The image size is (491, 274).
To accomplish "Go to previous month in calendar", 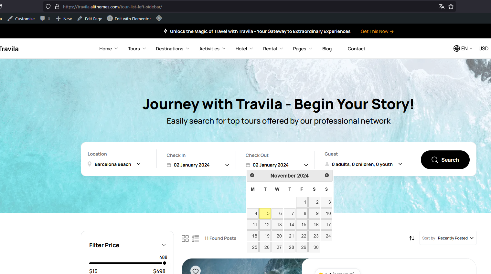I will [x=252, y=175].
